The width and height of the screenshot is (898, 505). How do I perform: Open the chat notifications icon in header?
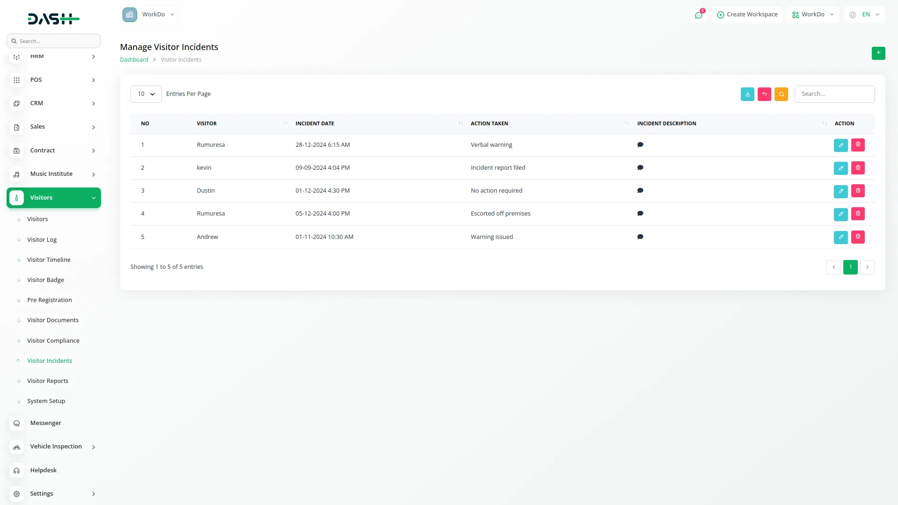tap(698, 15)
